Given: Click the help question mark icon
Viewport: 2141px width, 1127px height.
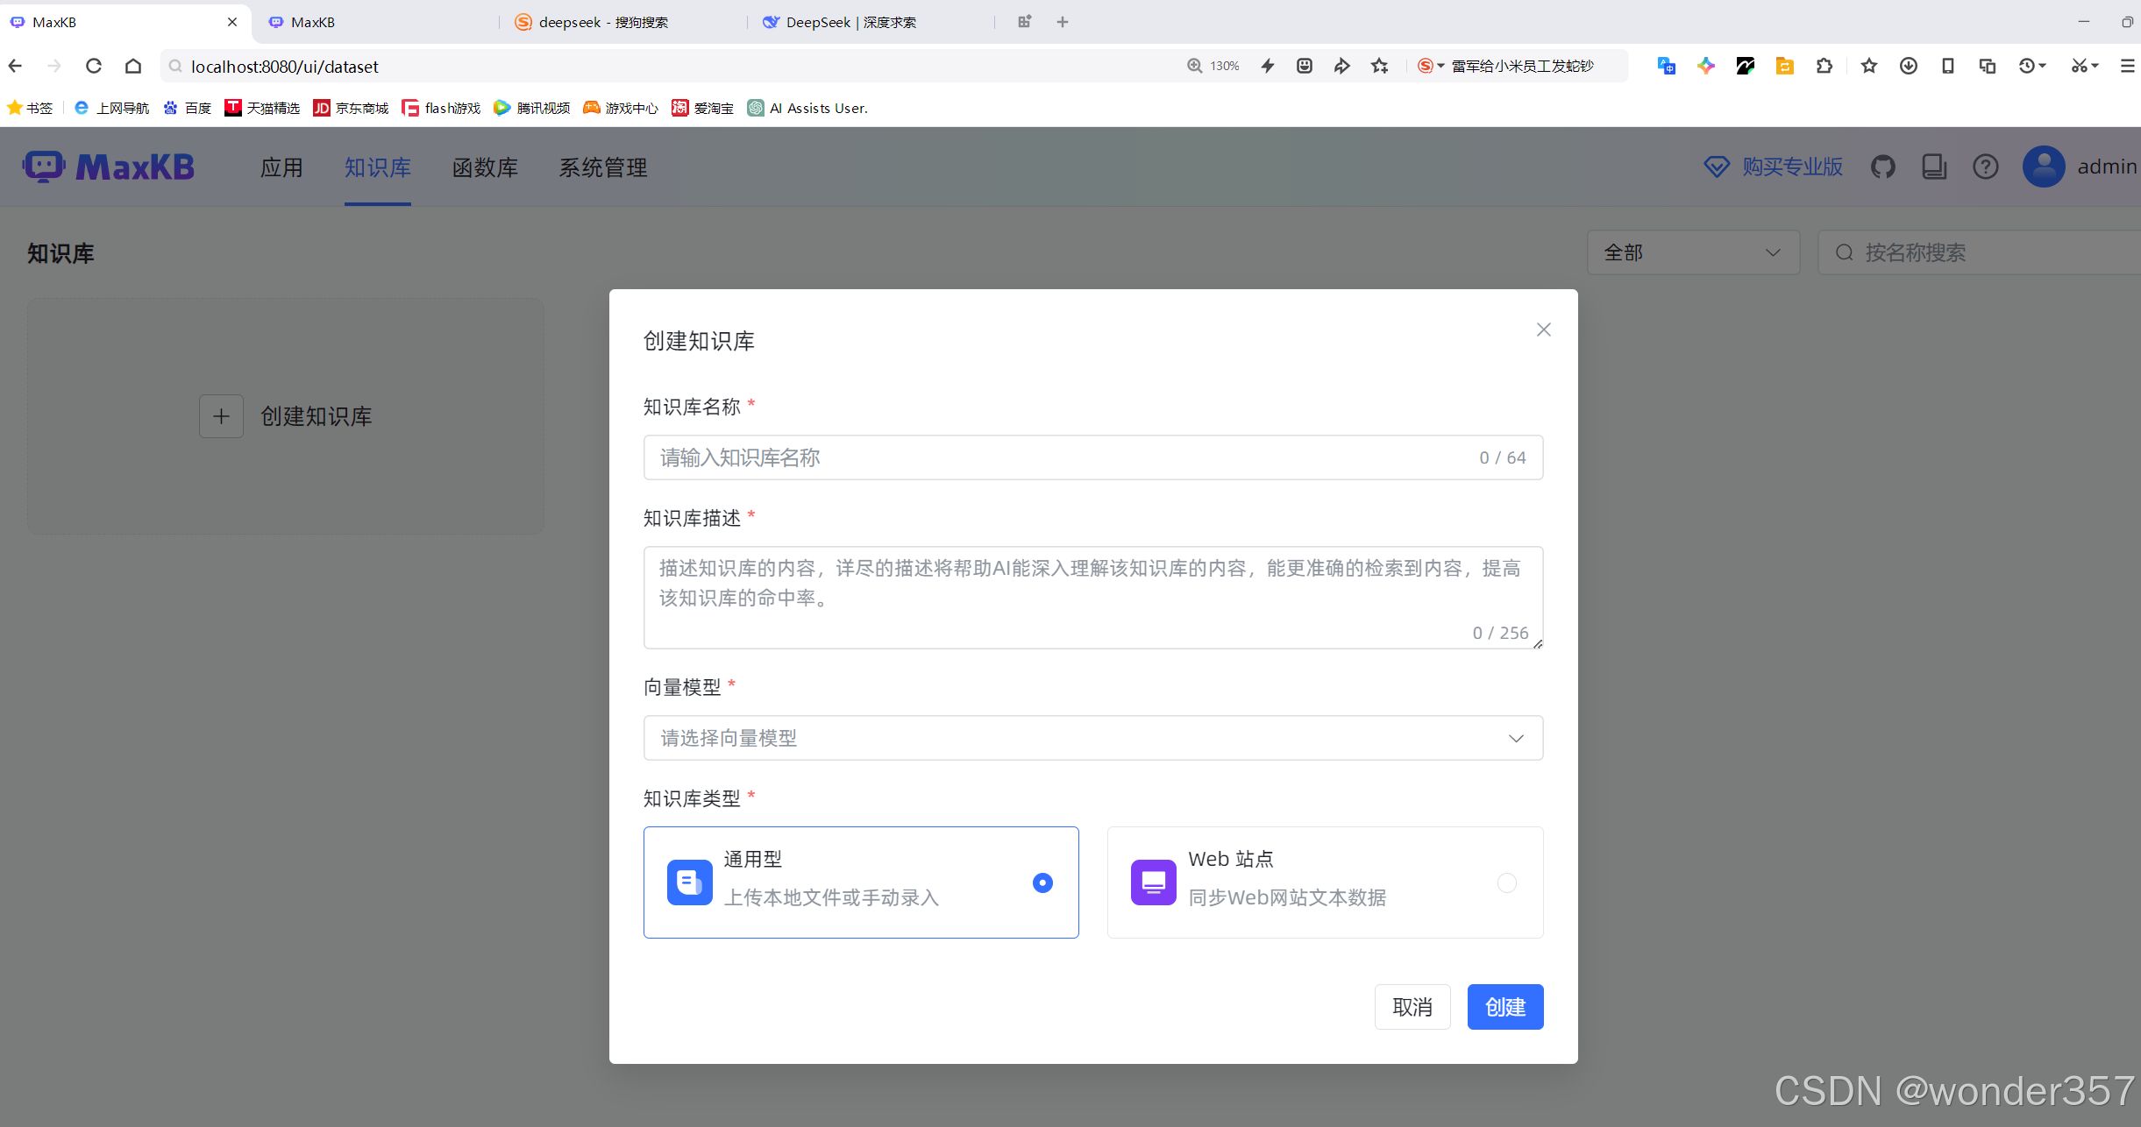Looking at the screenshot, I should pos(1985,167).
